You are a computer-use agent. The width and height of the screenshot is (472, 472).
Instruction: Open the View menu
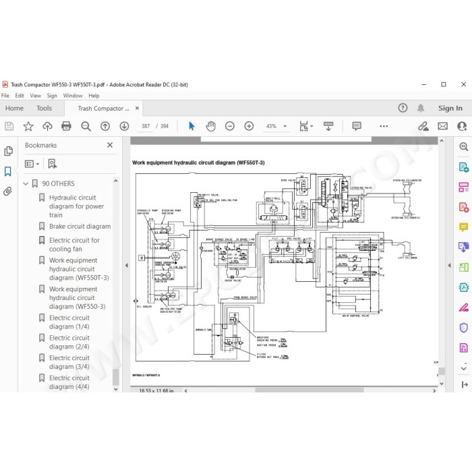coord(35,96)
